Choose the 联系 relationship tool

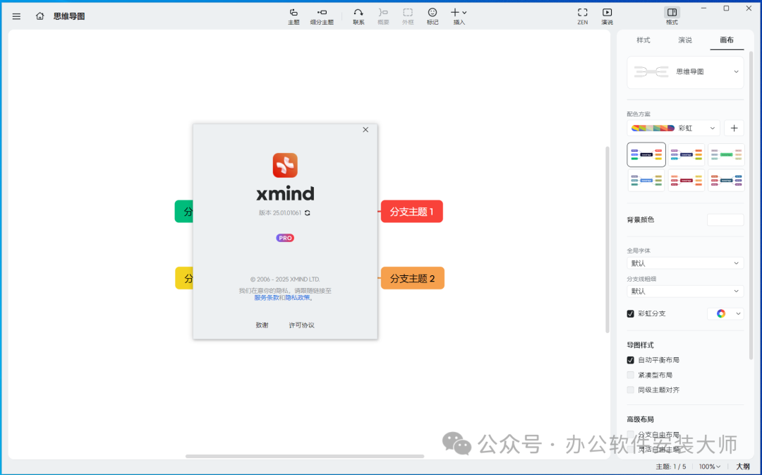pos(358,16)
